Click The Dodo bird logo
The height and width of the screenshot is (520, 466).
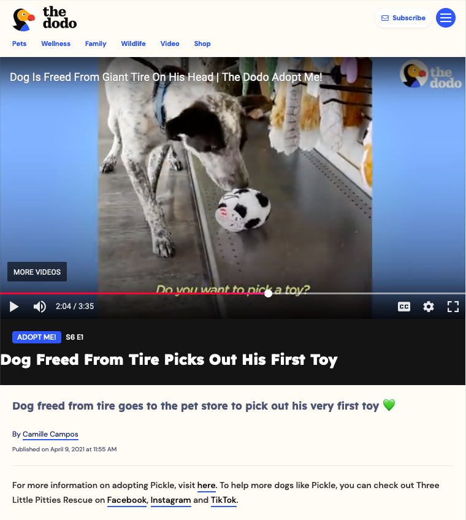(x=45, y=18)
